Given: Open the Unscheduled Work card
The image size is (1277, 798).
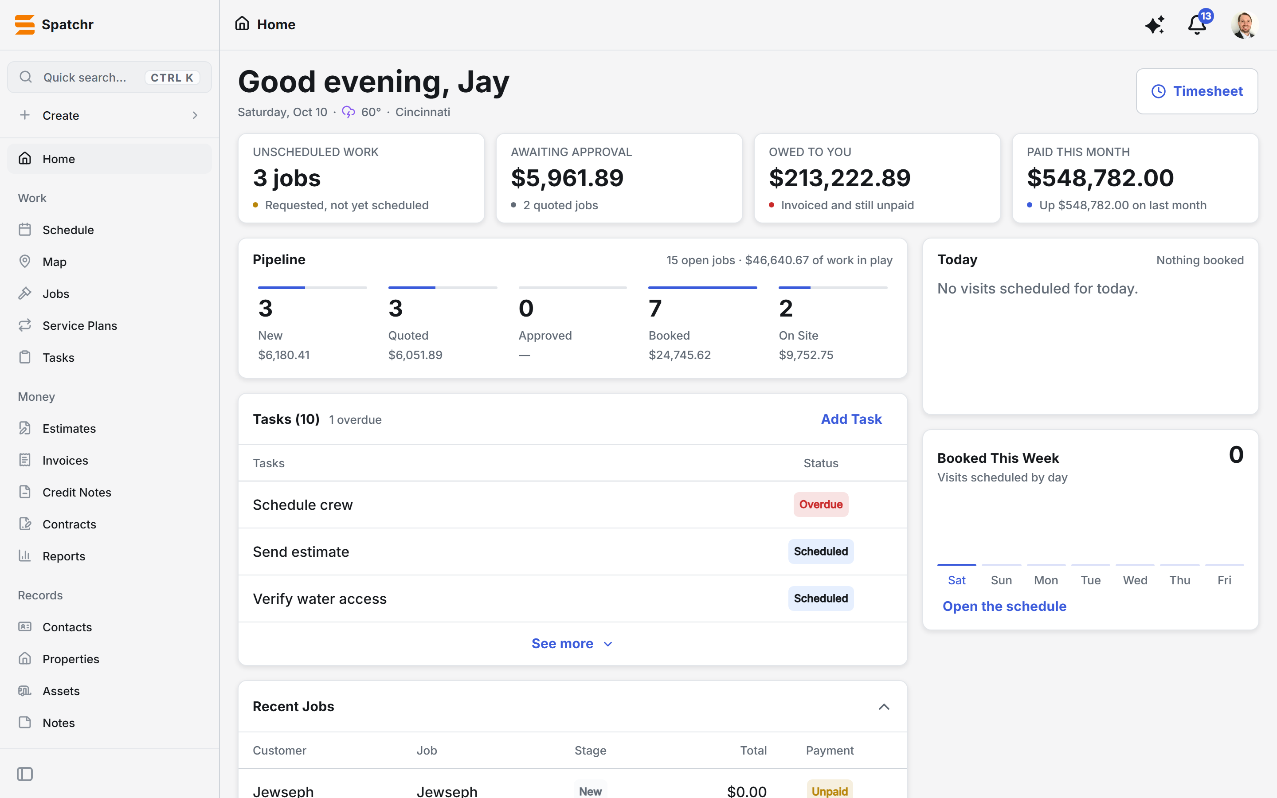Looking at the screenshot, I should [361, 178].
